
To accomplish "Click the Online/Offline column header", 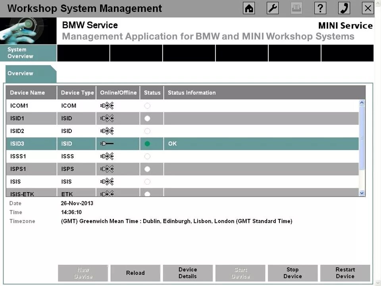I will (x=118, y=93).
